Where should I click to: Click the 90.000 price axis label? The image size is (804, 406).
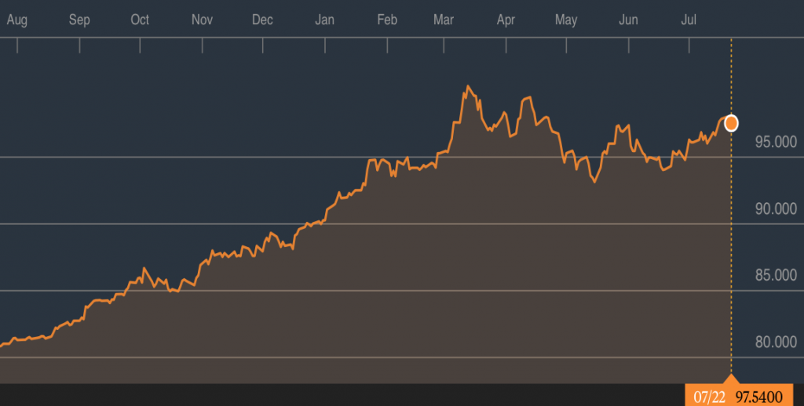[x=773, y=208]
